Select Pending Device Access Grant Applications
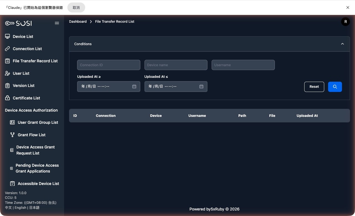Viewport: 355px width, 216px height. pyautogui.click(x=37, y=168)
